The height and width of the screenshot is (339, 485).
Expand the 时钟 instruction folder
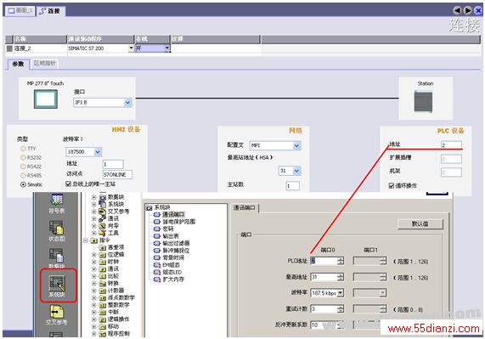click(93, 262)
